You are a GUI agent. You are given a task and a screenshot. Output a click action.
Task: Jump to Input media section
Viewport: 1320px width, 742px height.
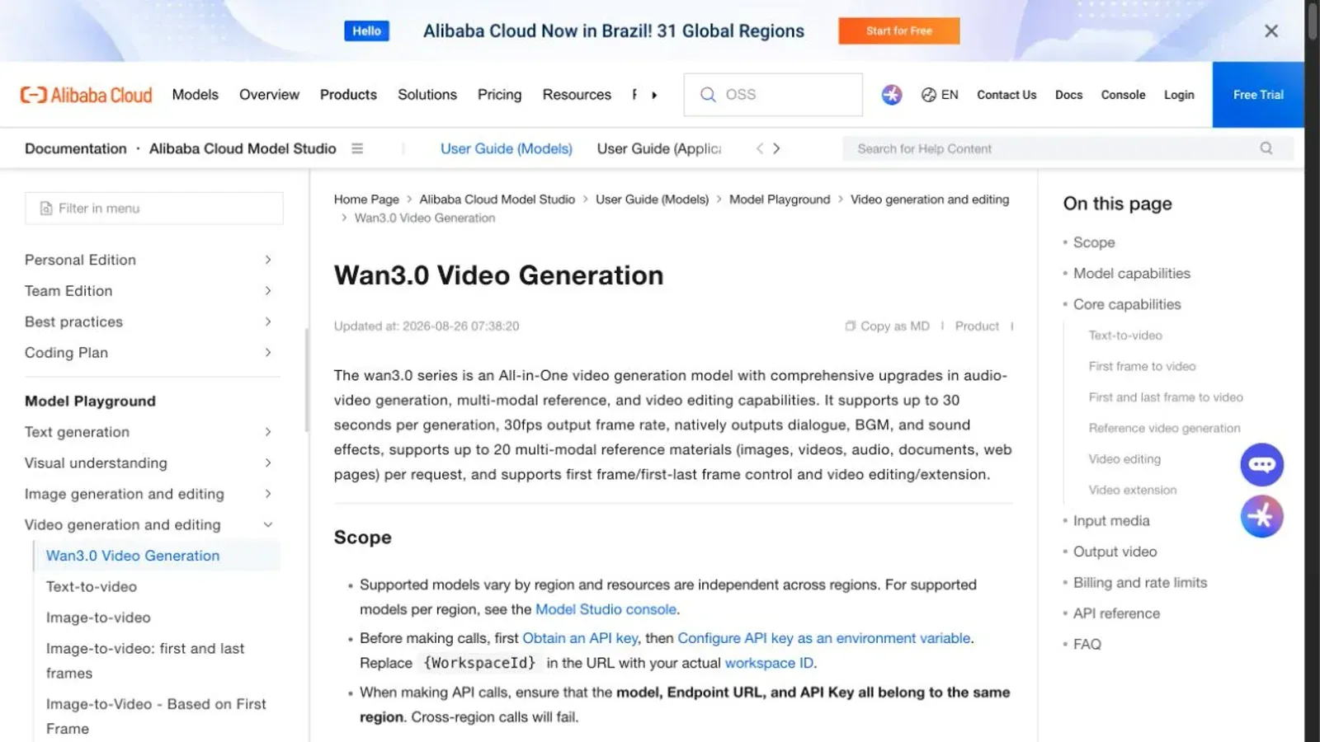(1111, 521)
